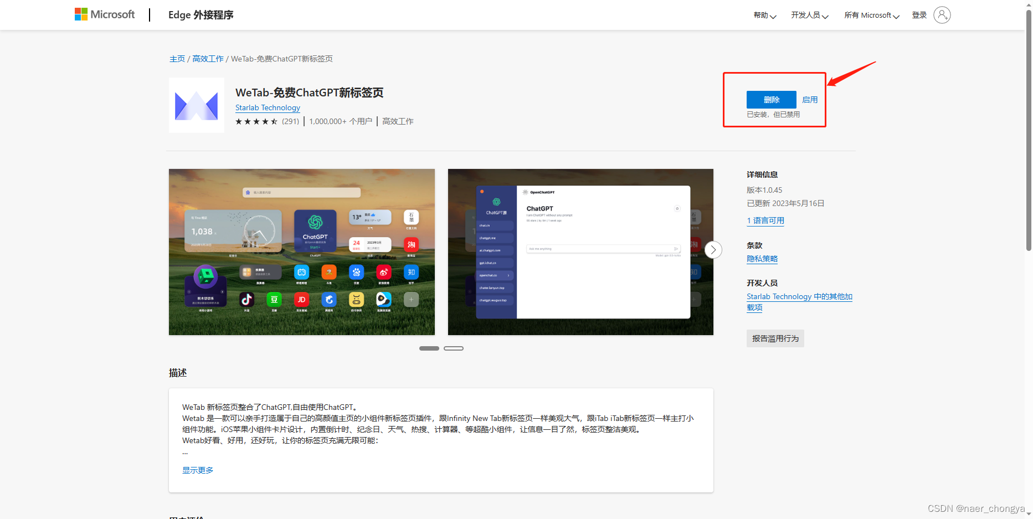Click the 1,000,000+ 个用户 text
Image resolution: width=1033 pixels, height=519 pixels.
point(341,121)
